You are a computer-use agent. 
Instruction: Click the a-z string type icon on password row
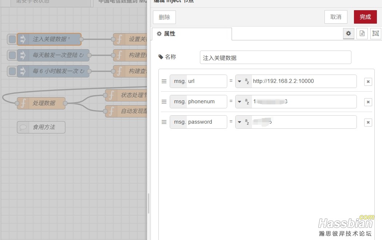247,122
